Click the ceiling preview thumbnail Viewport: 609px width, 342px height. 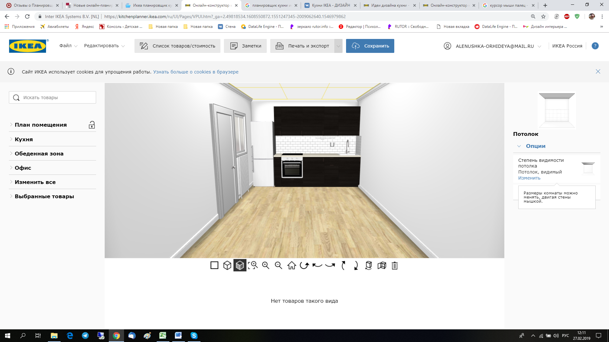(x=557, y=110)
